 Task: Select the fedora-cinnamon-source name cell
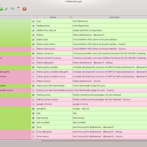tap(54, 58)
